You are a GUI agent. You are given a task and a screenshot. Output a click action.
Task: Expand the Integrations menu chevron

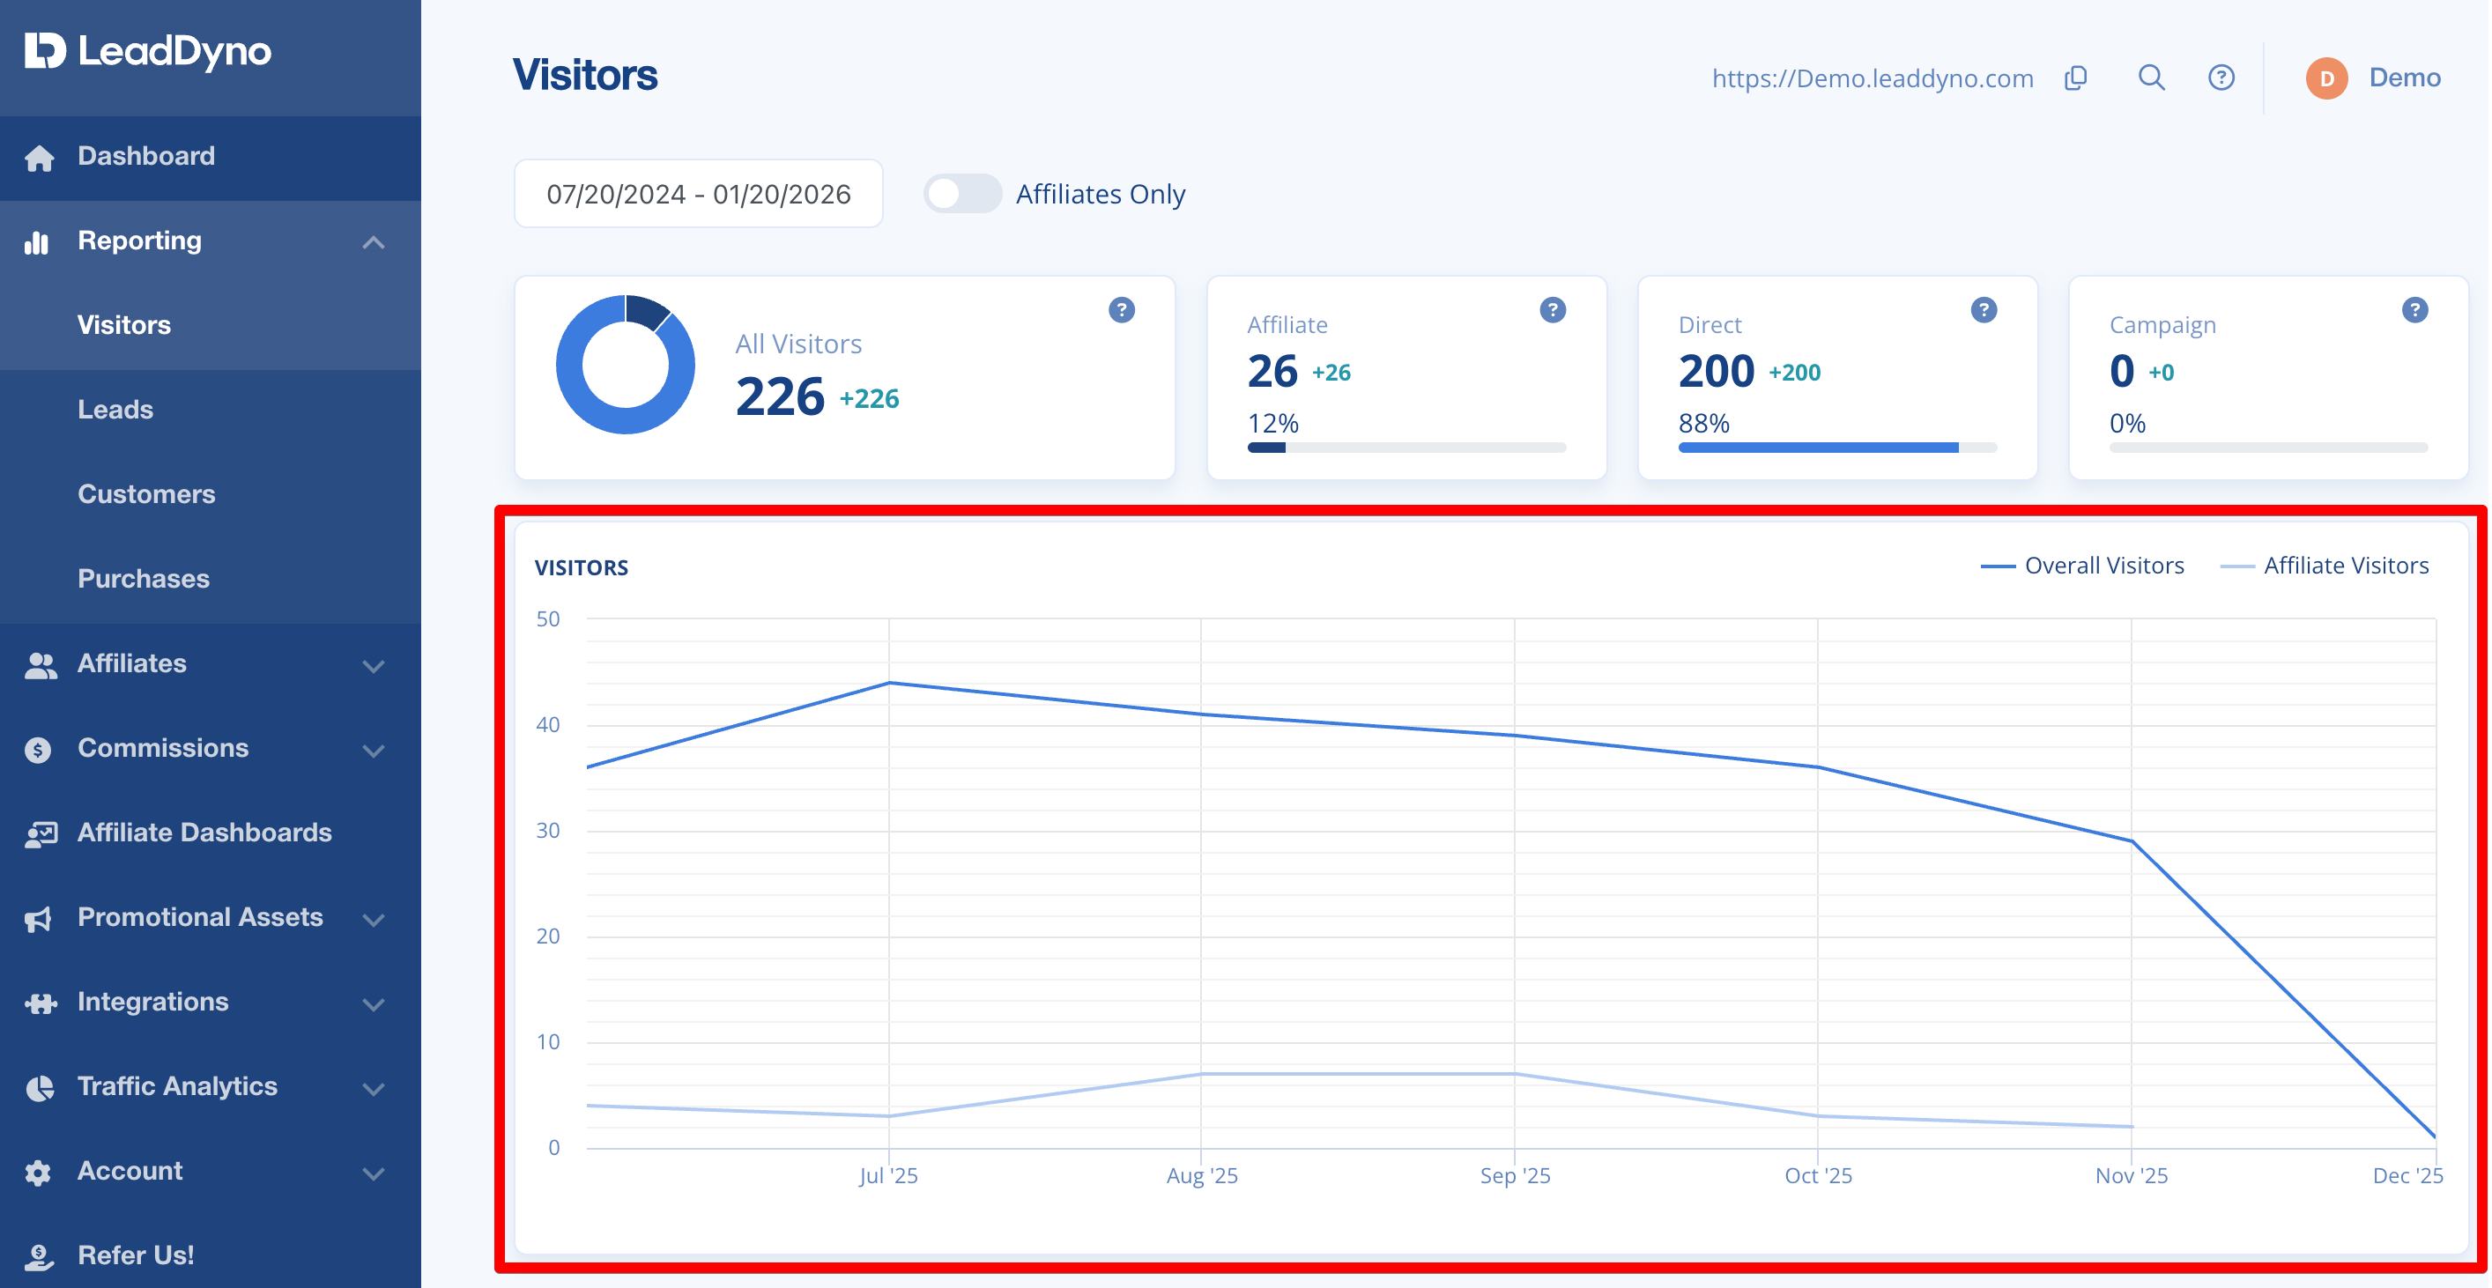pos(374,1004)
